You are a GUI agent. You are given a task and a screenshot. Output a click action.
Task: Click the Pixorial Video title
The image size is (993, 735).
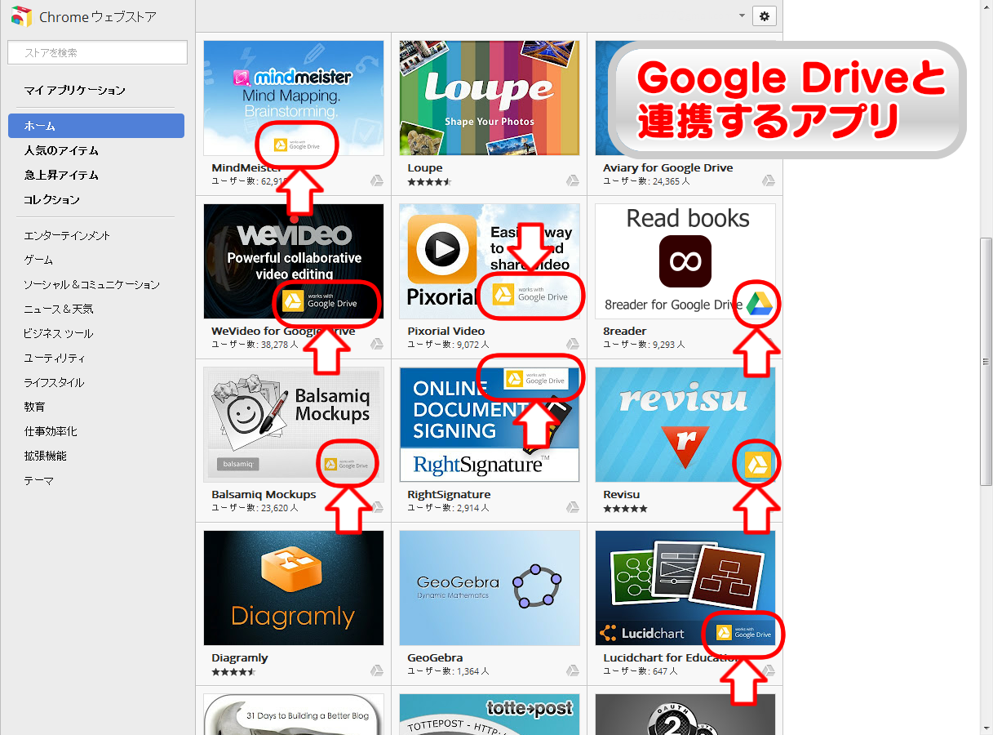pyautogui.click(x=446, y=332)
